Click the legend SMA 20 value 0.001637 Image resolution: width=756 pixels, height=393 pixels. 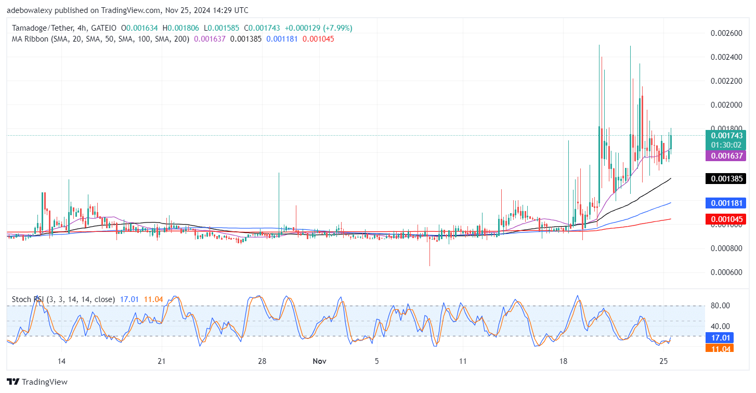click(210, 39)
